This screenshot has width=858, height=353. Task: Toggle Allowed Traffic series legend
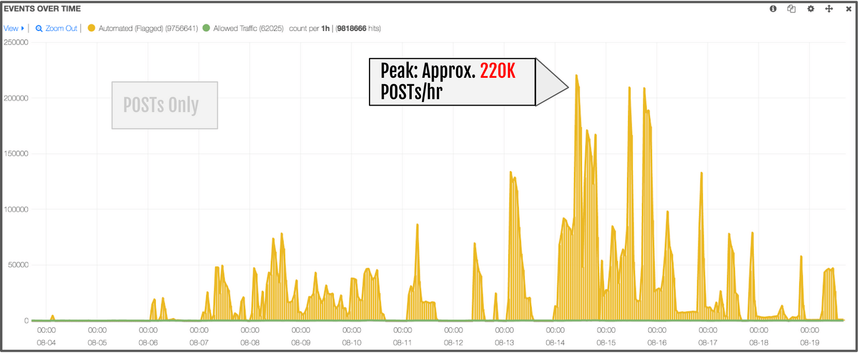point(248,28)
